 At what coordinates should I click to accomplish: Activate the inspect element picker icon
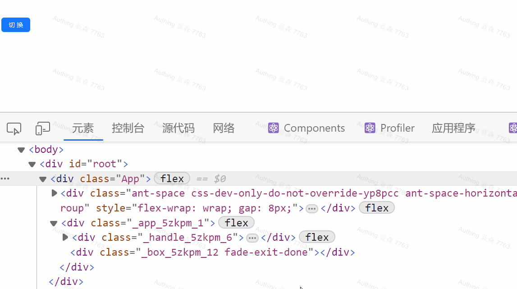(14, 128)
